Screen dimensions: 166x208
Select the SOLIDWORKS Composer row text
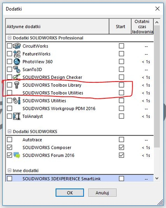coord(47,147)
